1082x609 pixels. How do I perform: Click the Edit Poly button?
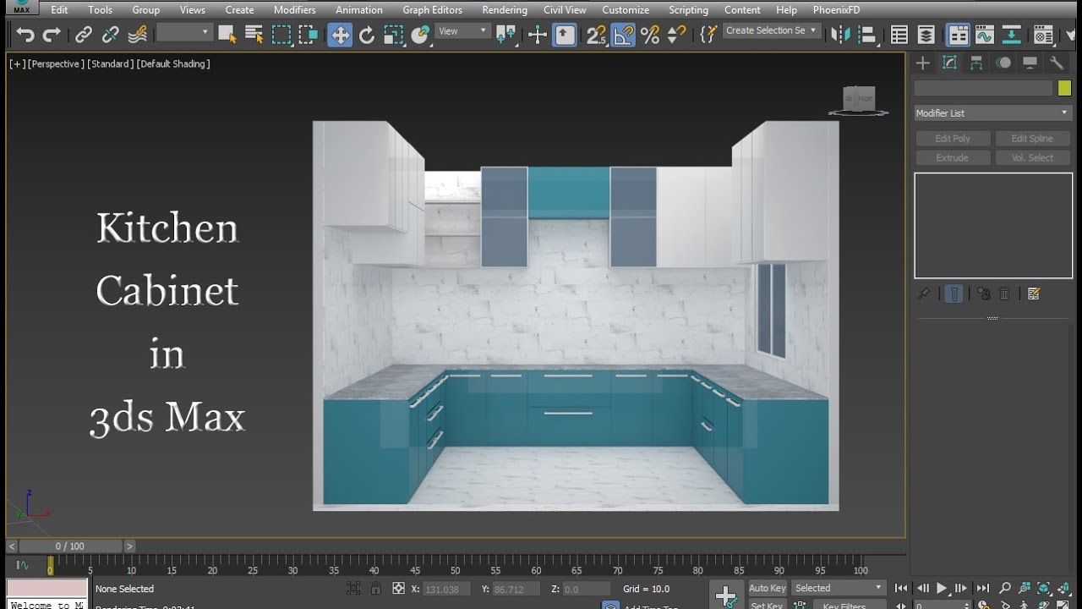953,138
